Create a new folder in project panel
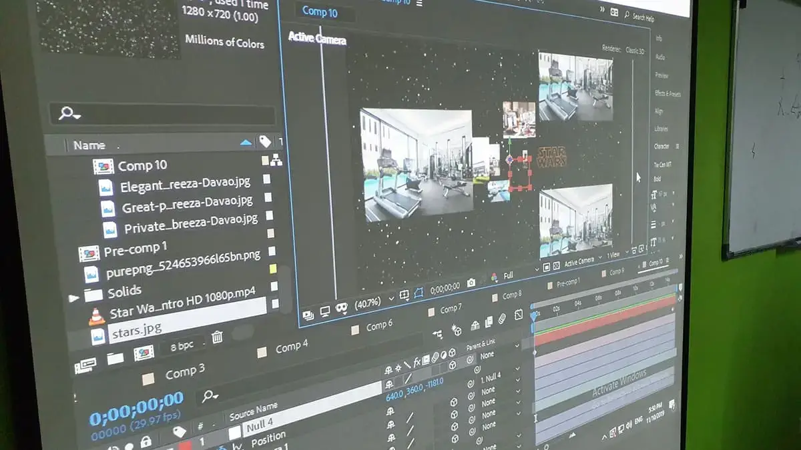 tap(115, 359)
